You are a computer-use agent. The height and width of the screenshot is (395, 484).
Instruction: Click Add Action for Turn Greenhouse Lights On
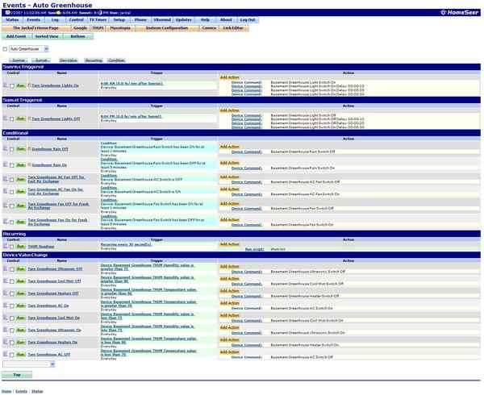[x=230, y=77]
